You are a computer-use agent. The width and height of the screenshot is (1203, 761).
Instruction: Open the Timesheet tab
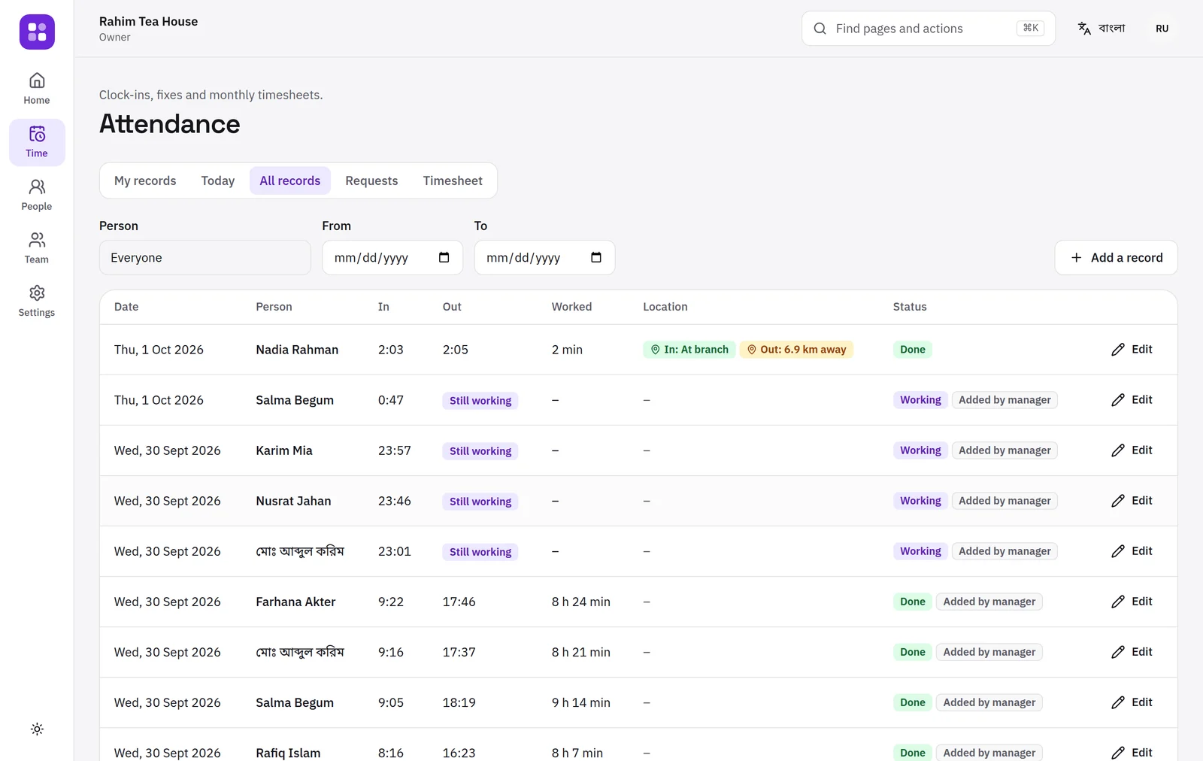coord(453,180)
